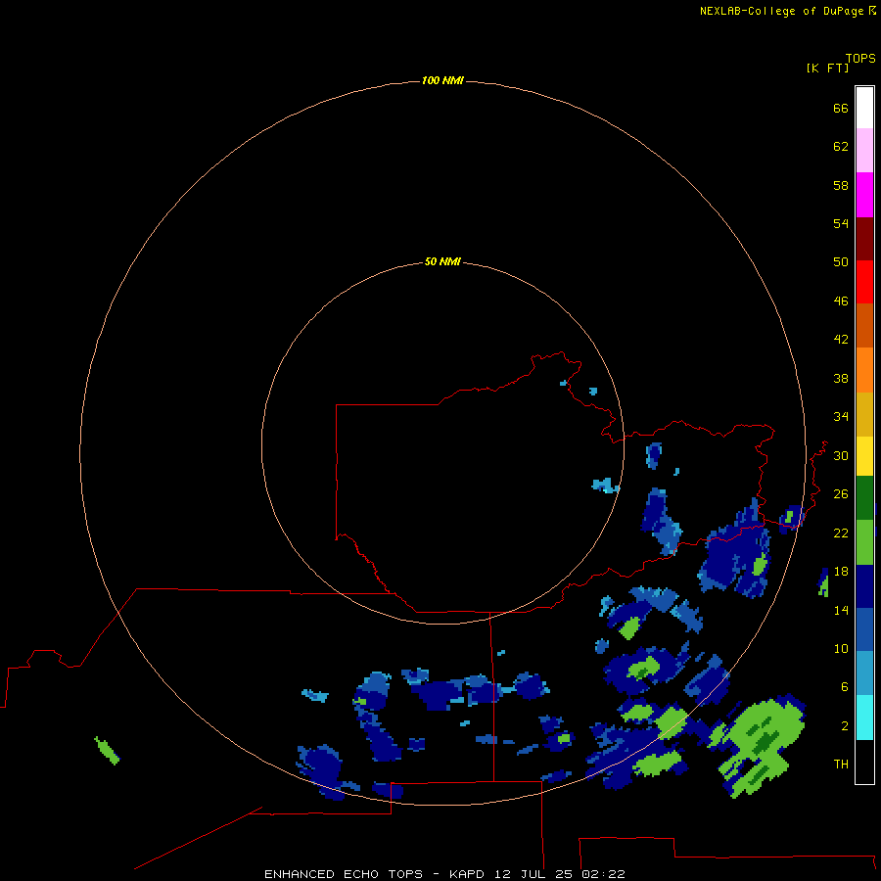Click the legend value "62"

point(841,147)
